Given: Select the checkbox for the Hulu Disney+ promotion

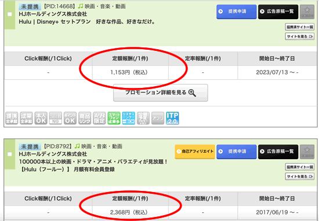Looking at the screenshot, I should pos(9,14).
